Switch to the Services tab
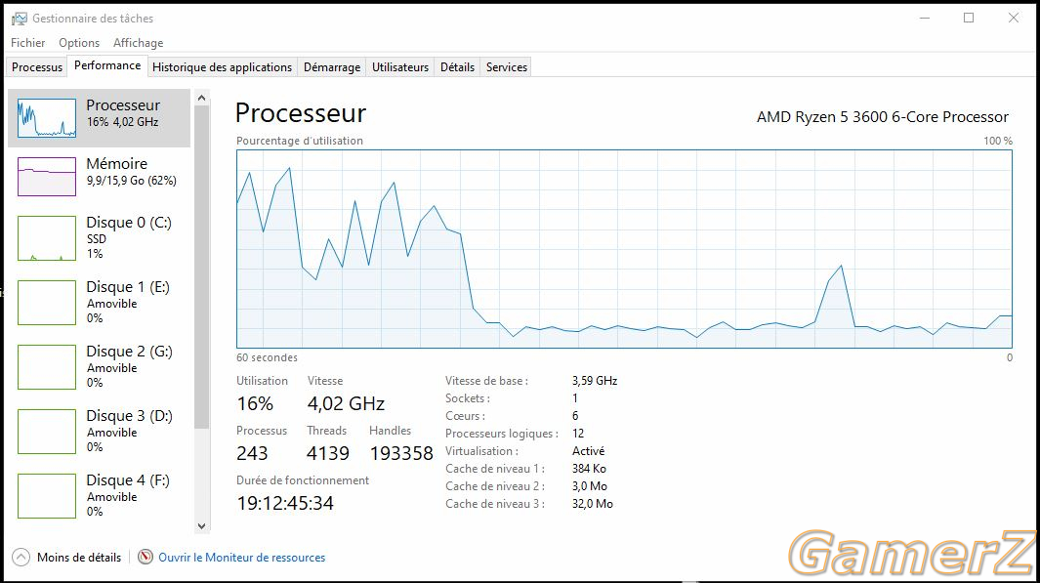 tap(506, 67)
